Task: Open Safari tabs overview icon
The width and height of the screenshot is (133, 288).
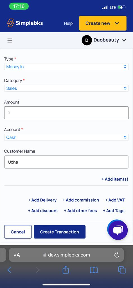Action: pos(122,270)
